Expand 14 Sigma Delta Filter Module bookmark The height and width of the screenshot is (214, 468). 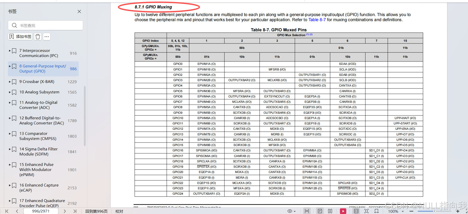pyautogui.click(x=10, y=149)
